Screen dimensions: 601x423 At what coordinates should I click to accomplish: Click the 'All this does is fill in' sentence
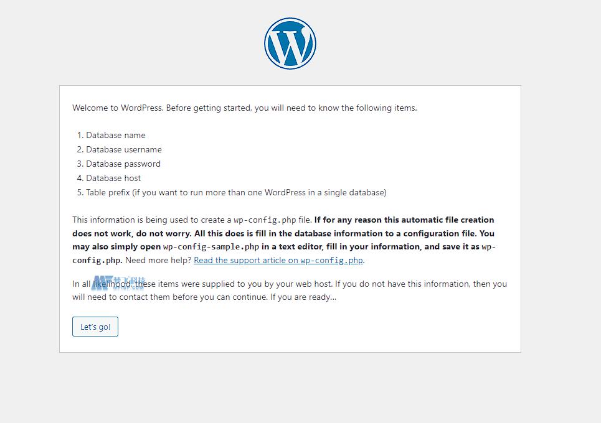[336, 233]
